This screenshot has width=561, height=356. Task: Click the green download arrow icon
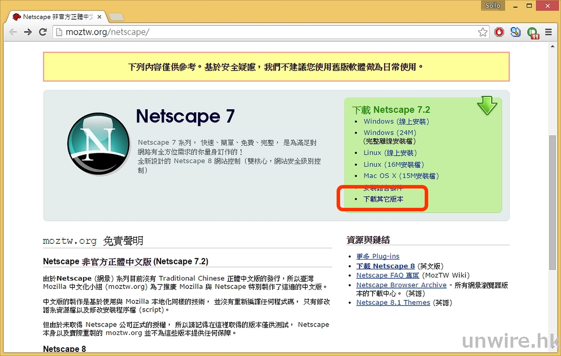[x=486, y=105]
